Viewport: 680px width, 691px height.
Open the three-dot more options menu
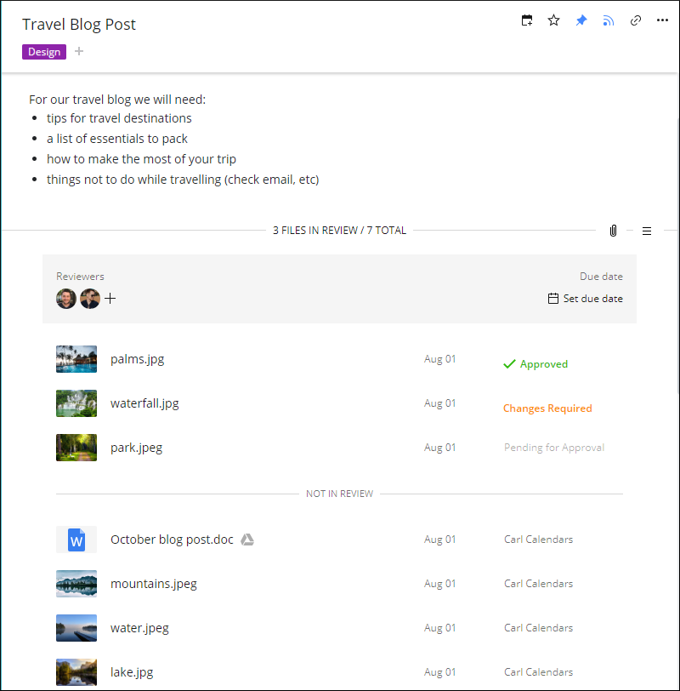pyautogui.click(x=662, y=20)
